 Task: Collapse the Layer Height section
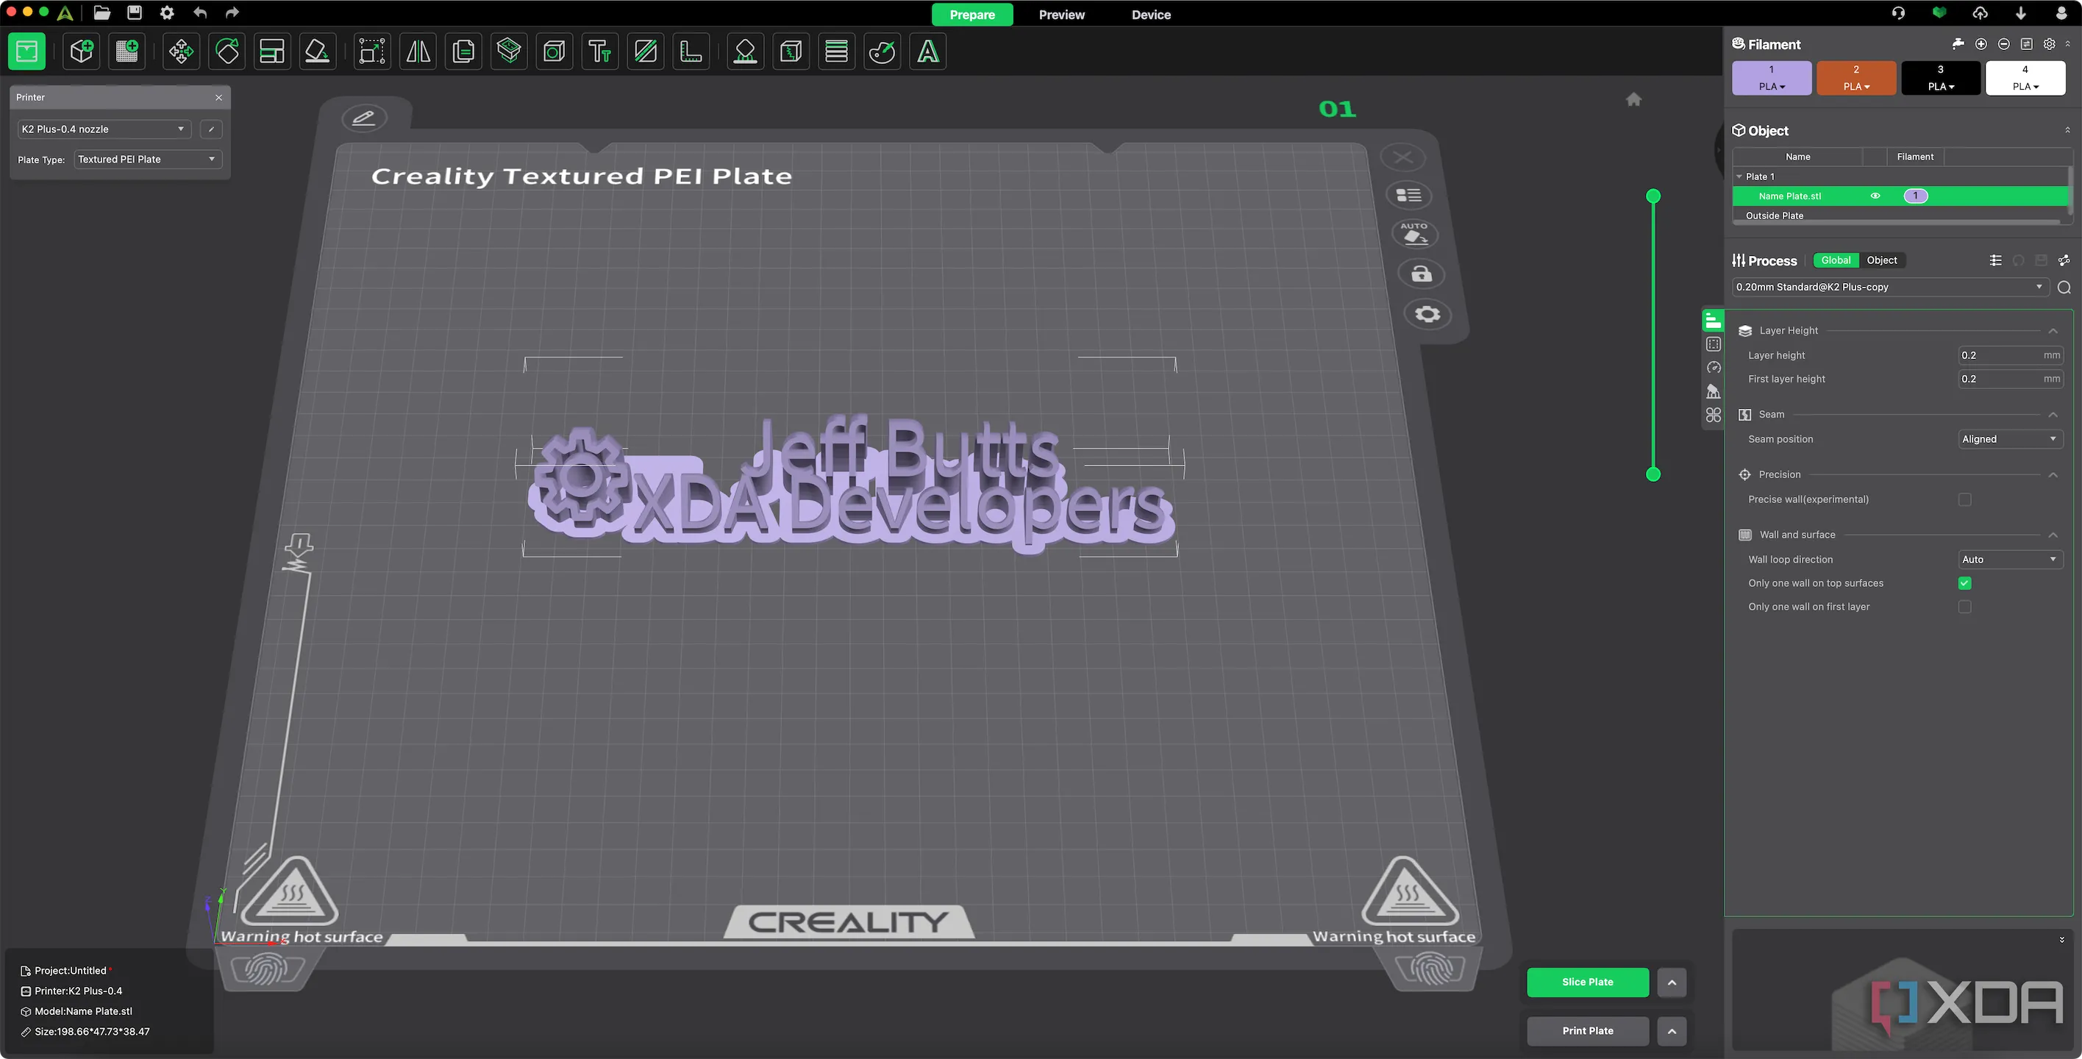[x=2053, y=331]
